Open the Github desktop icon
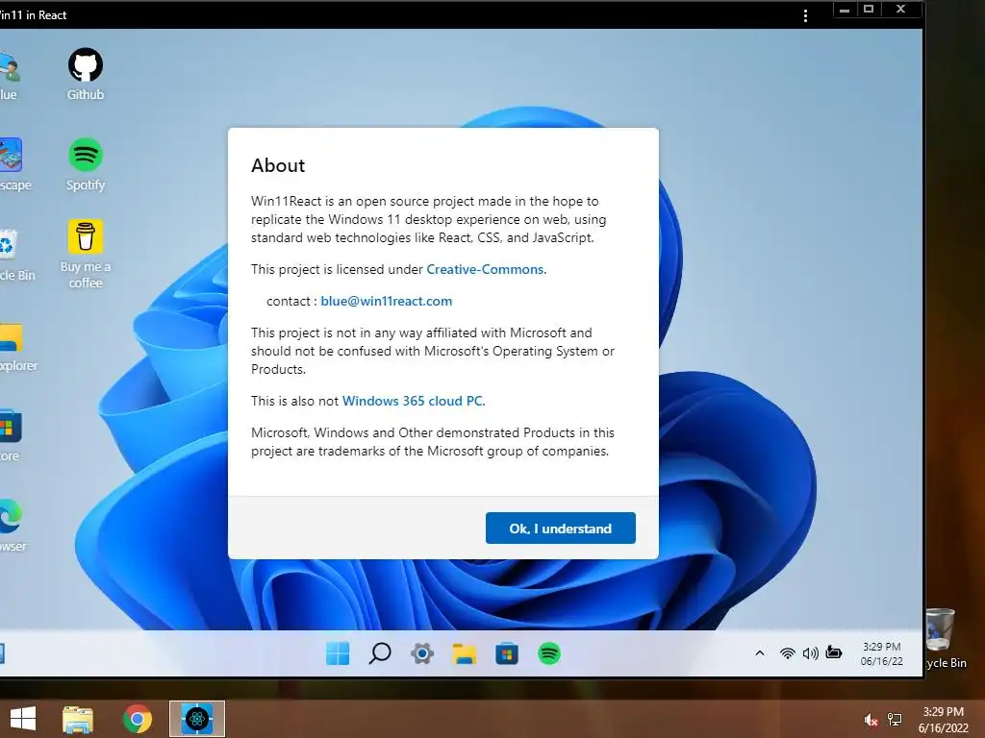The width and height of the screenshot is (985, 738). (86, 74)
